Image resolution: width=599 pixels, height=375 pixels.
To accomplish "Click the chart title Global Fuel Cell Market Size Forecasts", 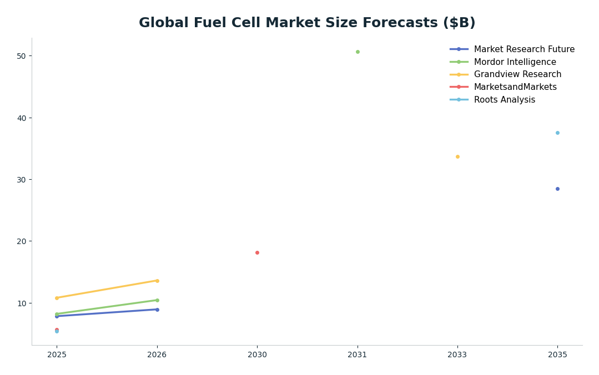I will tap(307, 23).
